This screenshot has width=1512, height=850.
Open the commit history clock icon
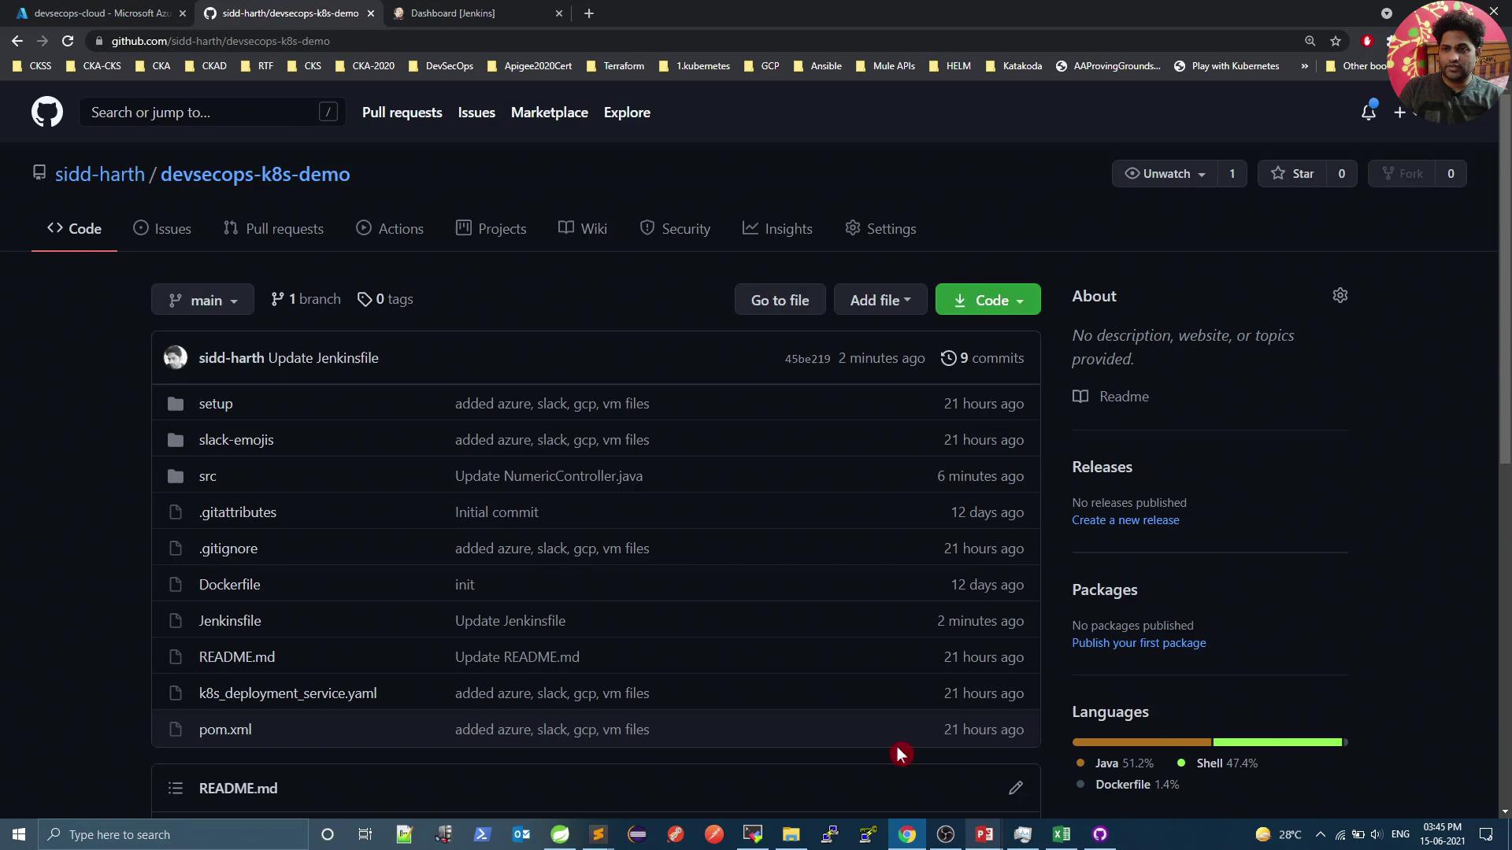(x=948, y=358)
